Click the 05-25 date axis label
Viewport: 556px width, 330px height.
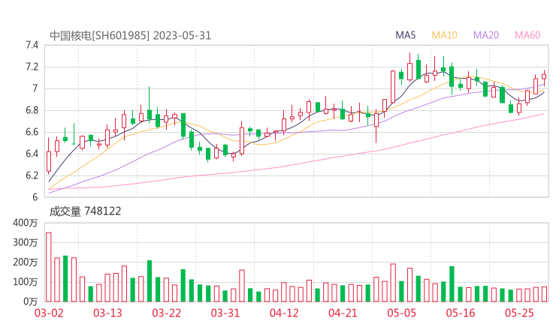tap(519, 313)
